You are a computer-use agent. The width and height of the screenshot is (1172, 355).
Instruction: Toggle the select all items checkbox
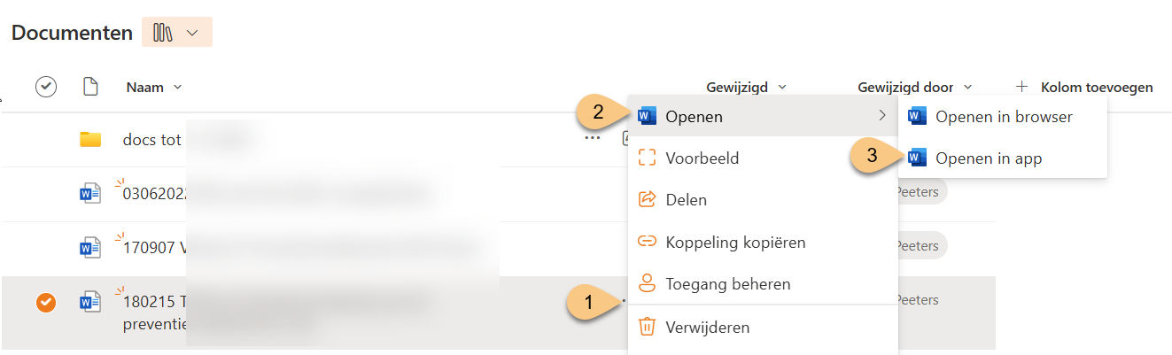tap(45, 87)
